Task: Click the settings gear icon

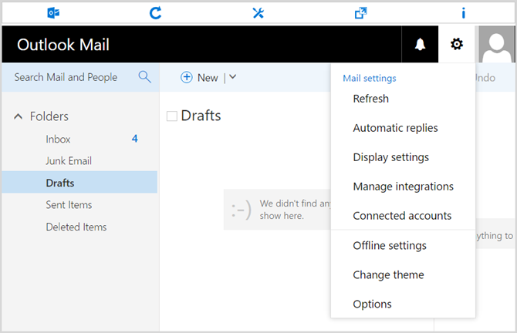Action: point(457,44)
